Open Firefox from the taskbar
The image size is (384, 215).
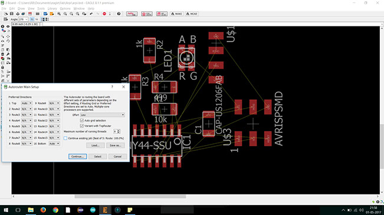43,210
